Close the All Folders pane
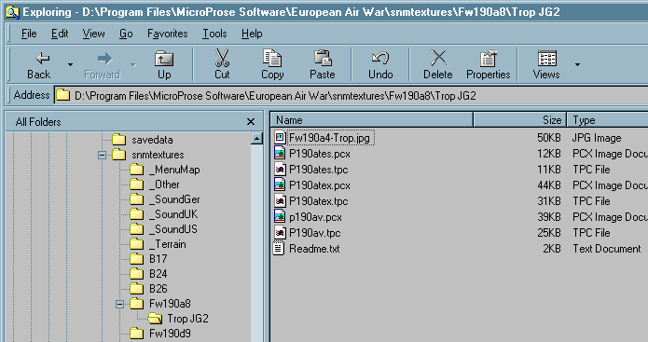The width and height of the screenshot is (648, 342). coord(251,122)
